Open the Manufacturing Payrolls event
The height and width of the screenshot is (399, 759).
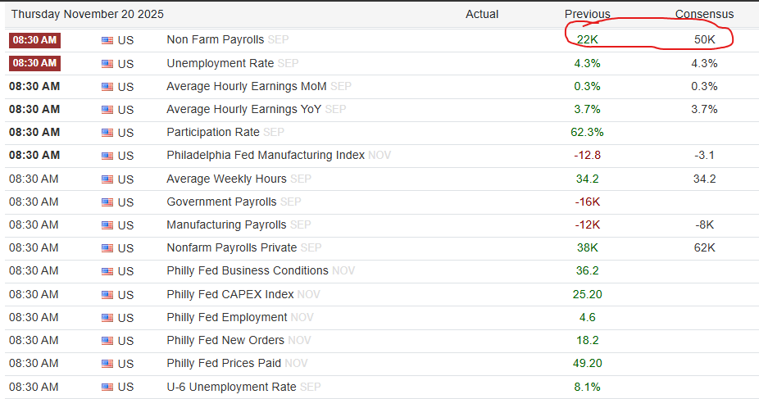click(226, 224)
